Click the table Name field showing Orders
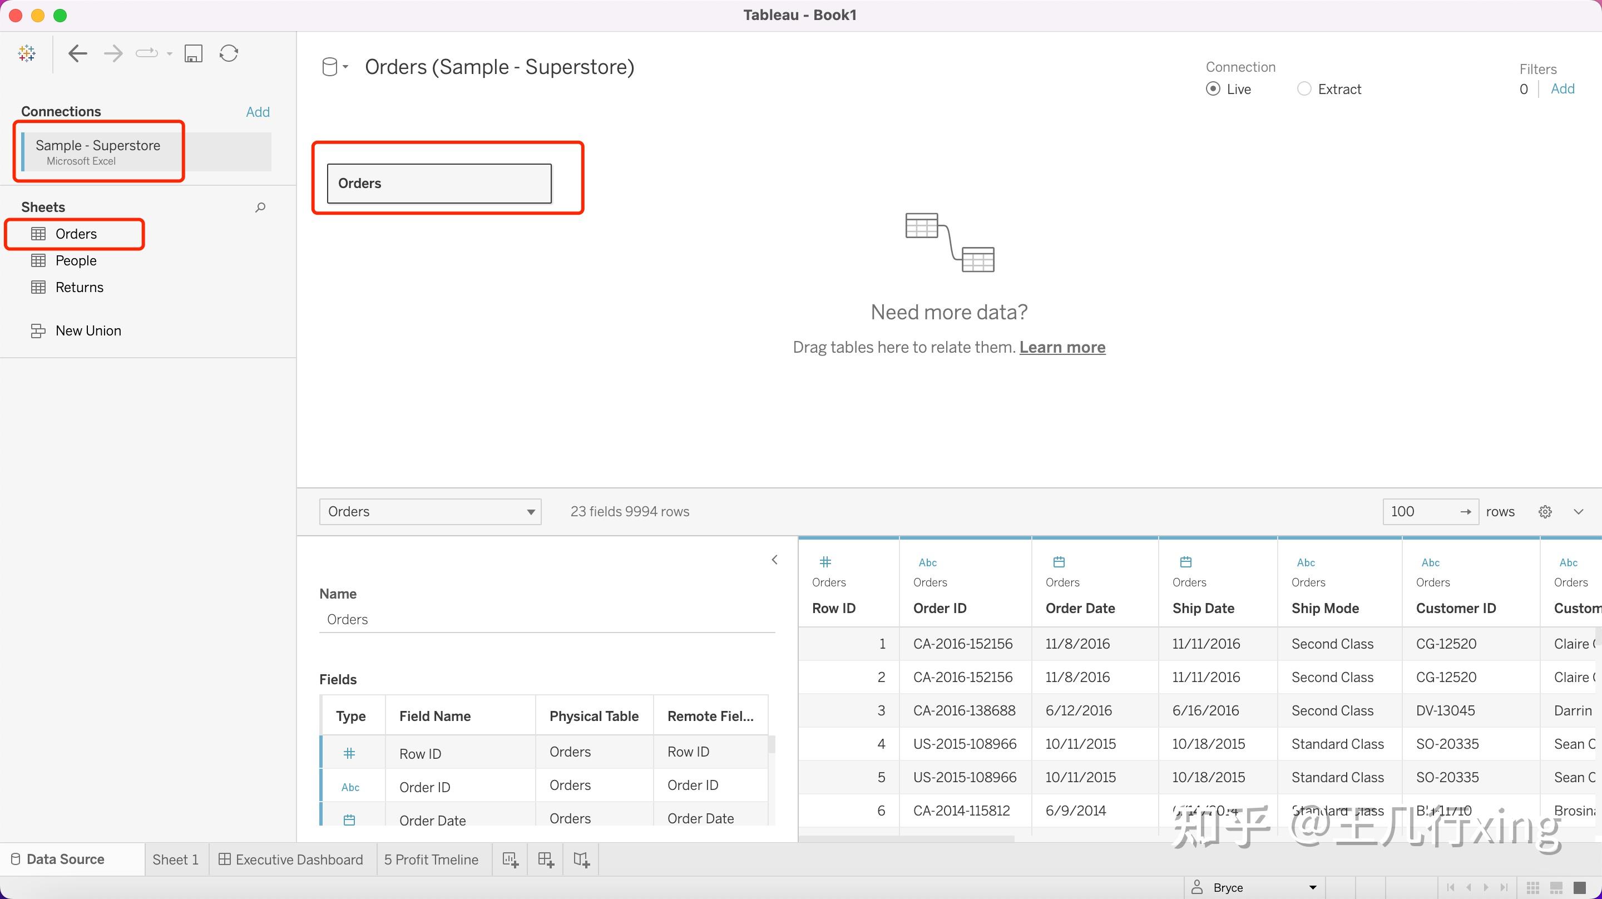The height and width of the screenshot is (899, 1602). pyautogui.click(x=547, y=620)
